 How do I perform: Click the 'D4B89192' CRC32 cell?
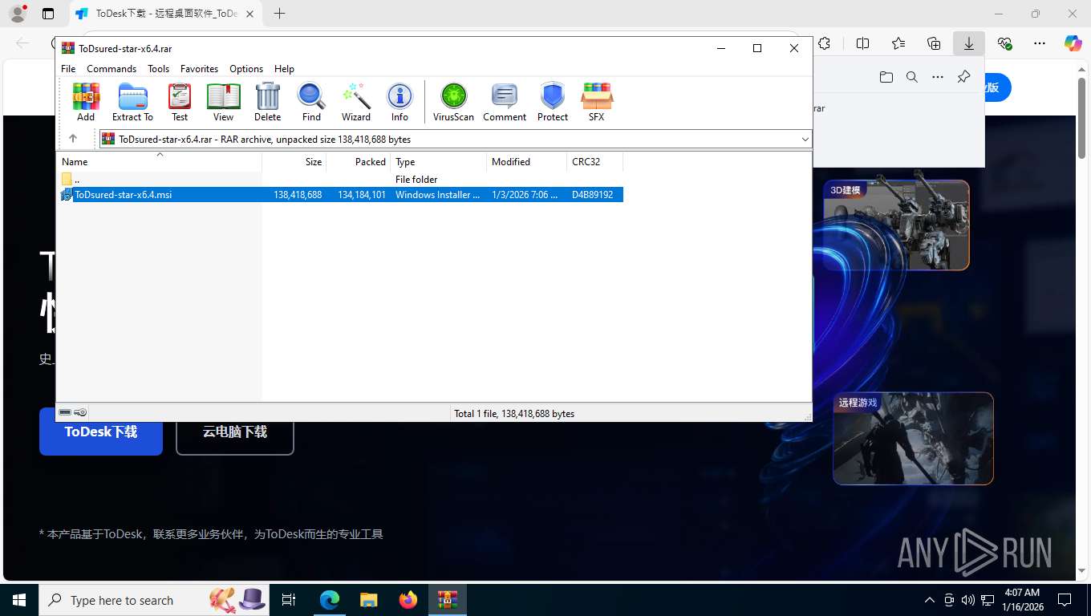coord(592,195)
